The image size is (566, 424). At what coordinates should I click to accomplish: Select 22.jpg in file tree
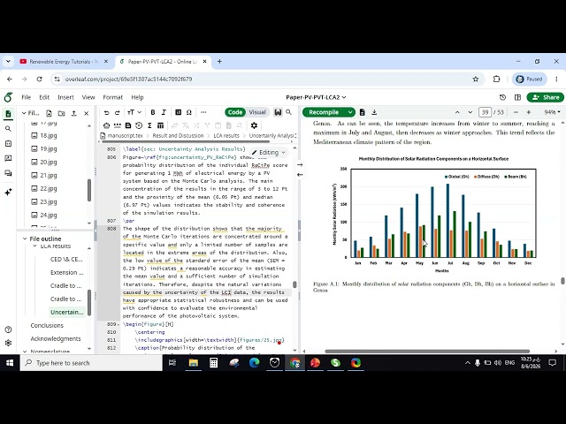[x=49, y=188]
